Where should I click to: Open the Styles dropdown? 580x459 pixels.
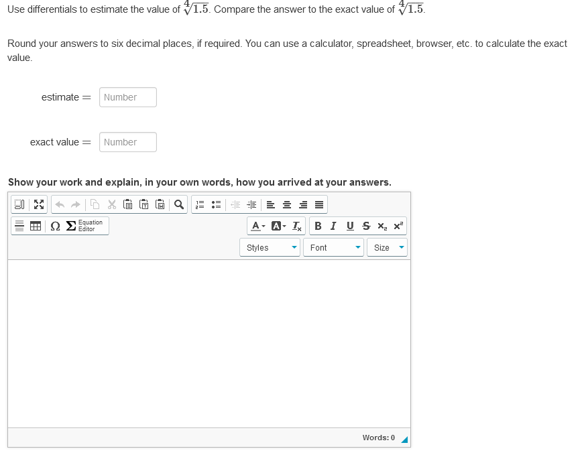click(270, 248)
